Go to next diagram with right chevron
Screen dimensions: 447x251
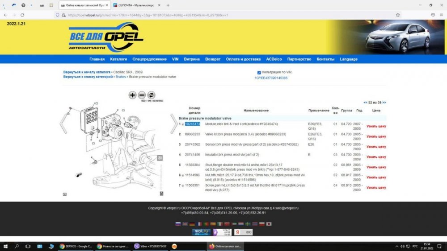[174, 125]
